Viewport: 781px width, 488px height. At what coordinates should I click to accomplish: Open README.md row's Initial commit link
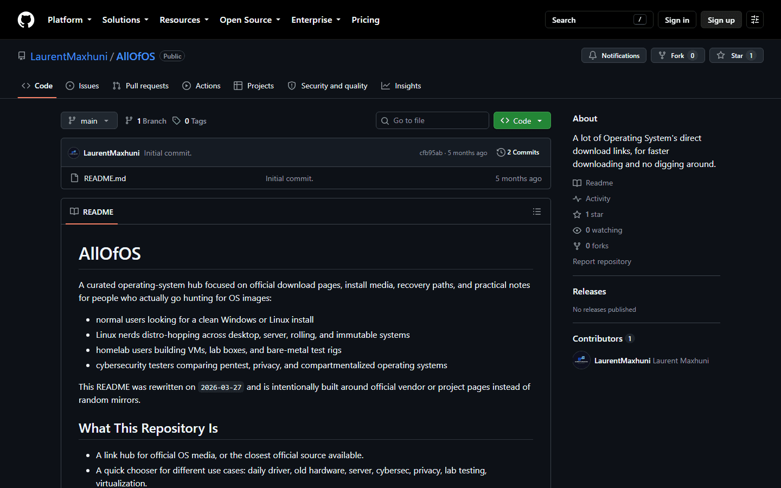[x=289, y=178]
